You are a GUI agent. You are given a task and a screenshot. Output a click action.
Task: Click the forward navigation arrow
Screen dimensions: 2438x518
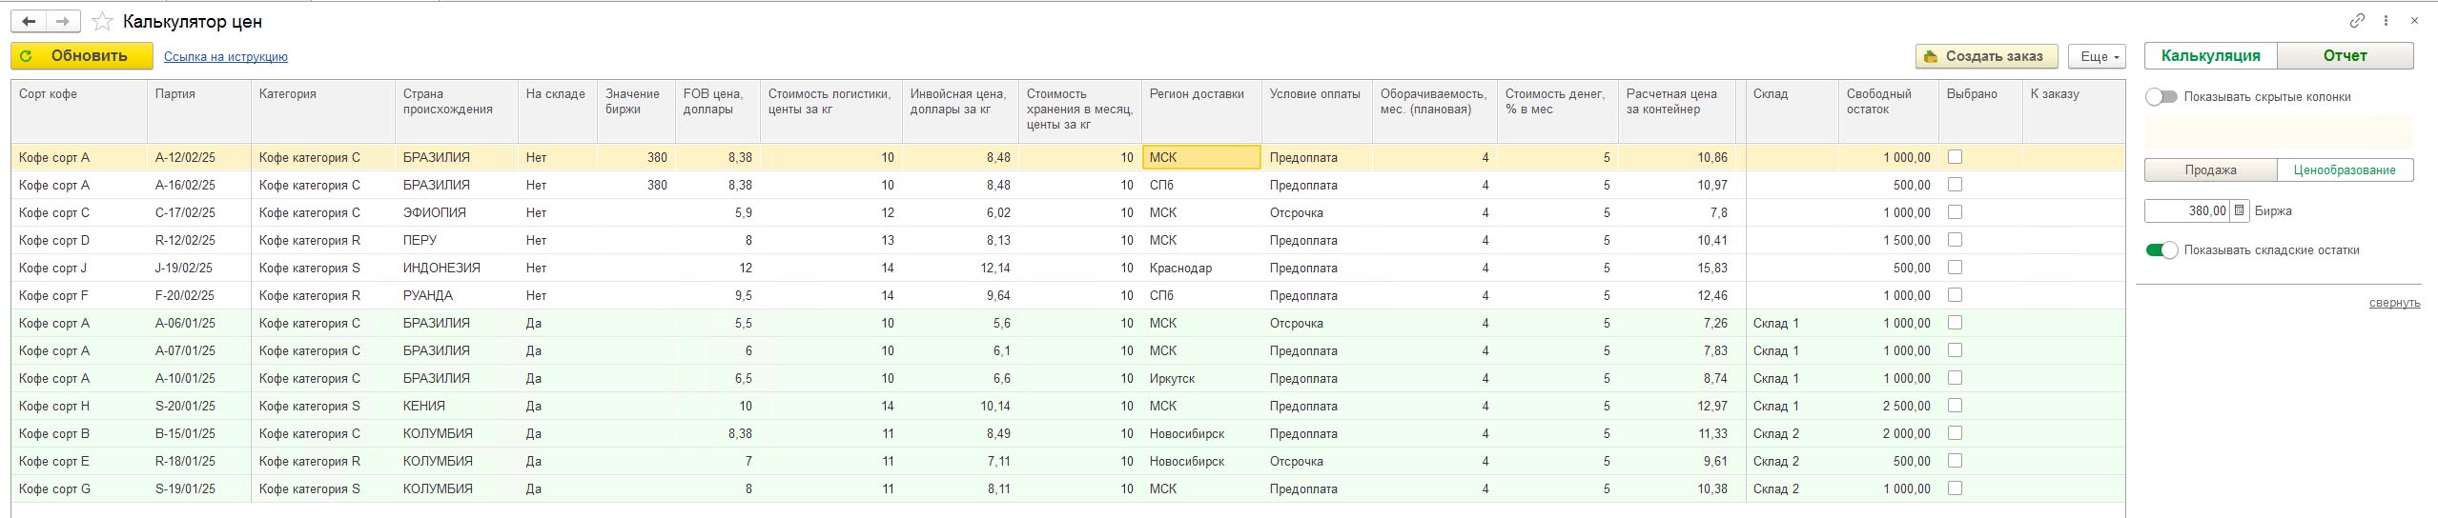(x=63, y=21)
